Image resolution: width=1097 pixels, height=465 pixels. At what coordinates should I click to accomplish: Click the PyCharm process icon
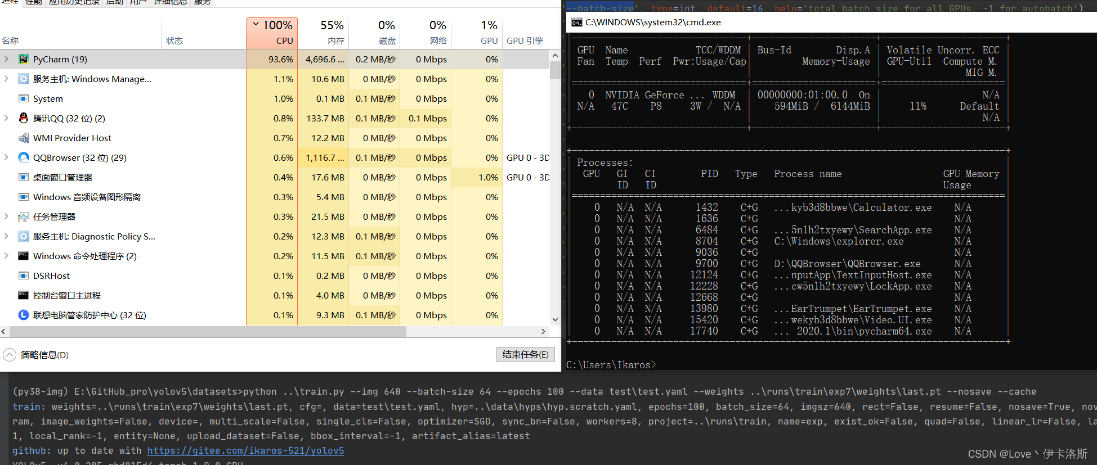coord(24,59)
